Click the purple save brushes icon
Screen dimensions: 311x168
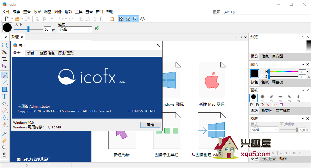point(281,105)
